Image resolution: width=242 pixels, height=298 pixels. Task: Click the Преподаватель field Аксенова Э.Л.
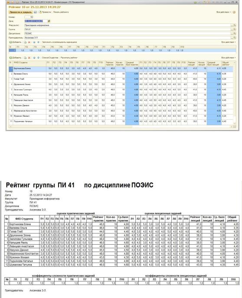128,38
